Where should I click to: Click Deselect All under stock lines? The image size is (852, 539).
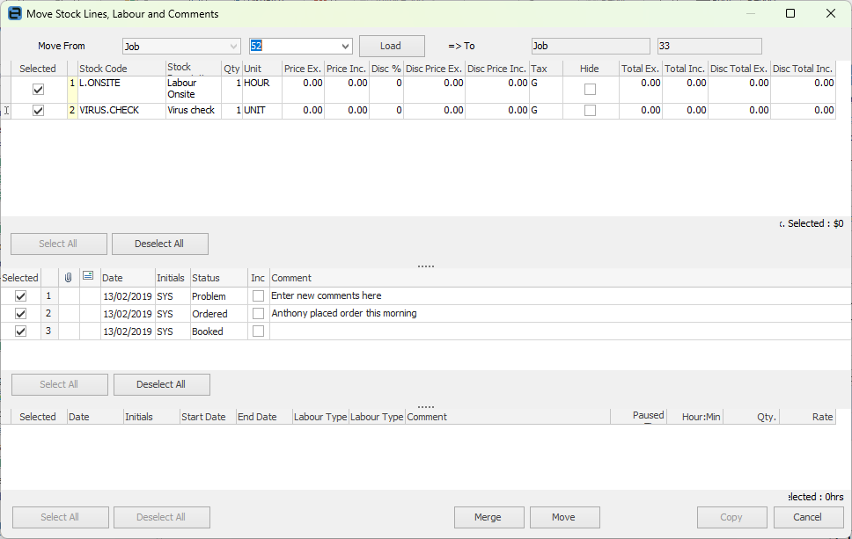tap(160, 244)
